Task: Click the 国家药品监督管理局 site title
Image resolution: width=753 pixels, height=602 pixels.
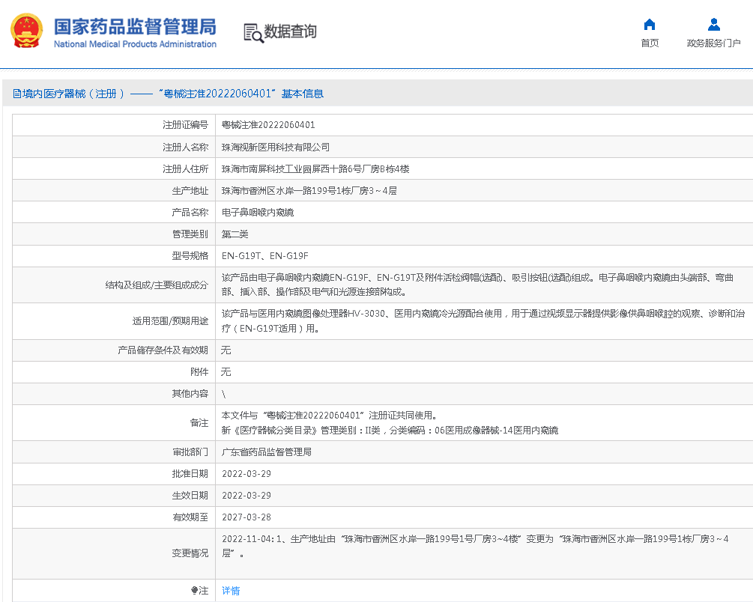Action: (x=135, y=26)
